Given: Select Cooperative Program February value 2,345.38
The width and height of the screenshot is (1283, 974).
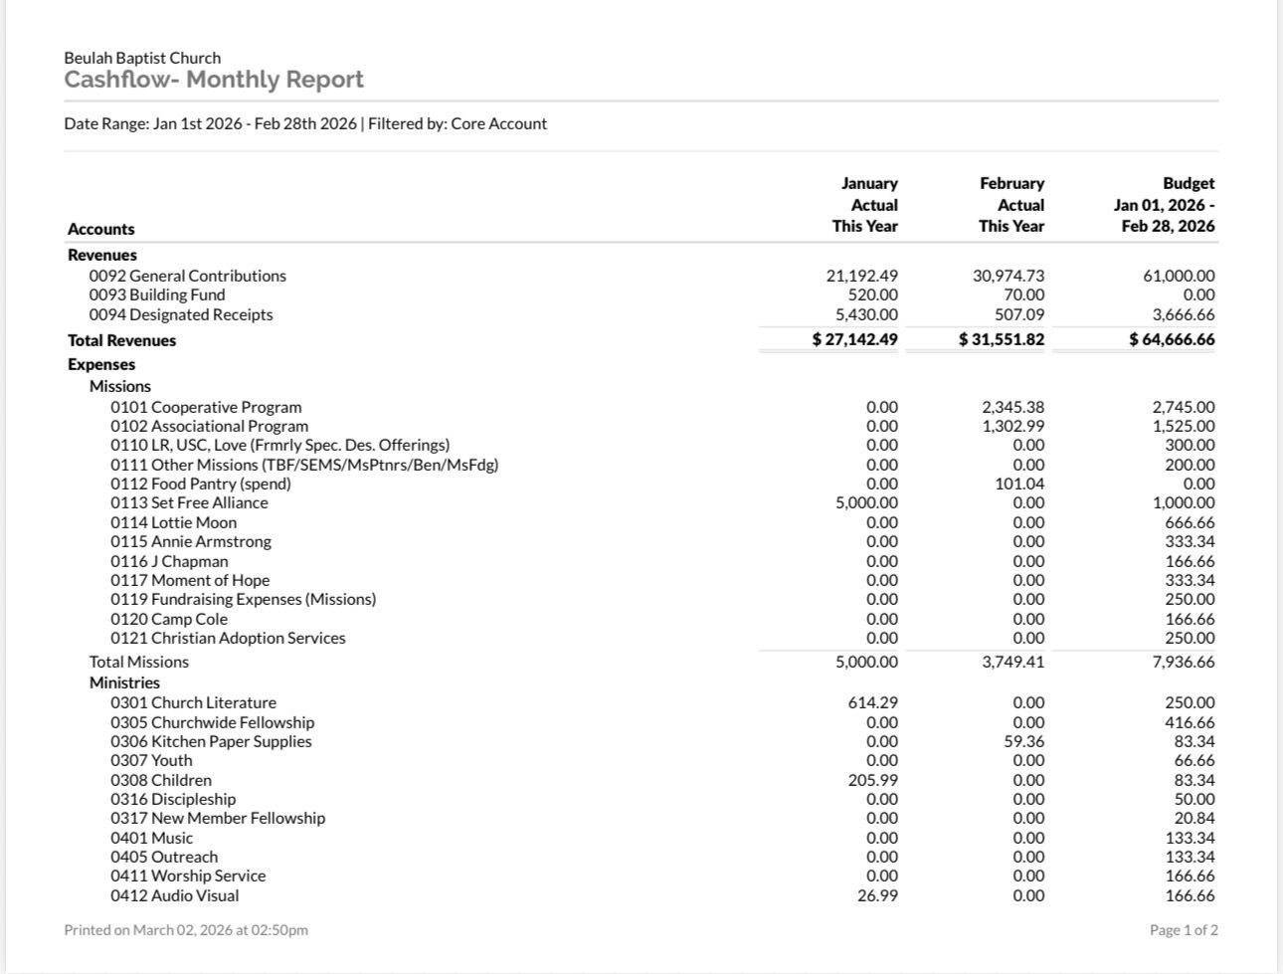Looking at the screenshot, I should 1013,407.
